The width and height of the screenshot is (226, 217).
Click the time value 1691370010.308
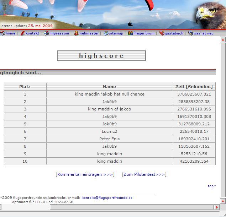tap(194, 116)
